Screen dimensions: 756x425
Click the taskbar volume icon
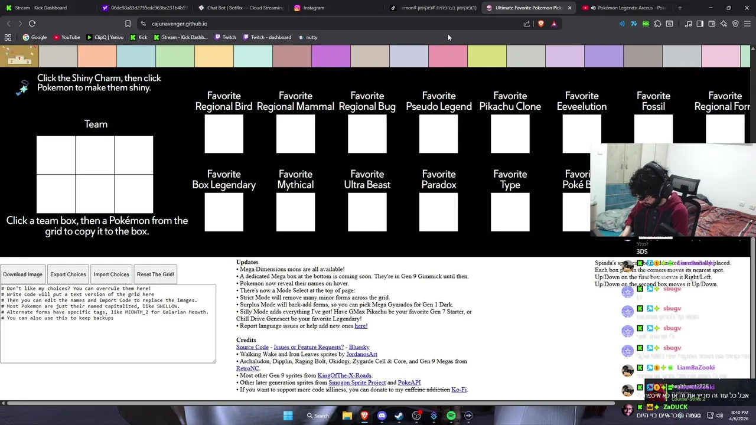(720, 416)
